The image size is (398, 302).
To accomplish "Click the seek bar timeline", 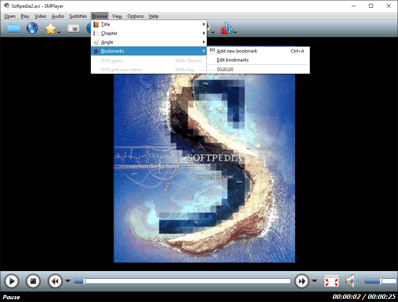I will coord(183,281).
